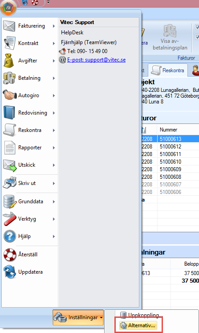199x333 pixels.
Task: Select the Verktyg pocket knife icon
Action: coord(9,219)
